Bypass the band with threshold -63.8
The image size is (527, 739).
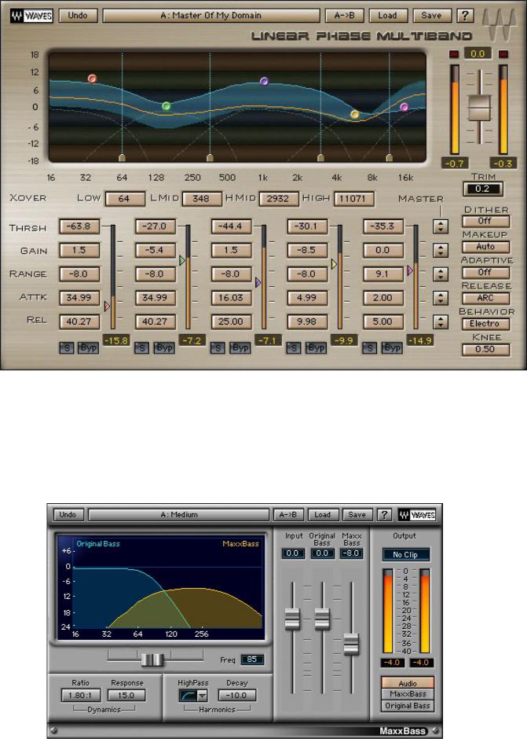88,347
